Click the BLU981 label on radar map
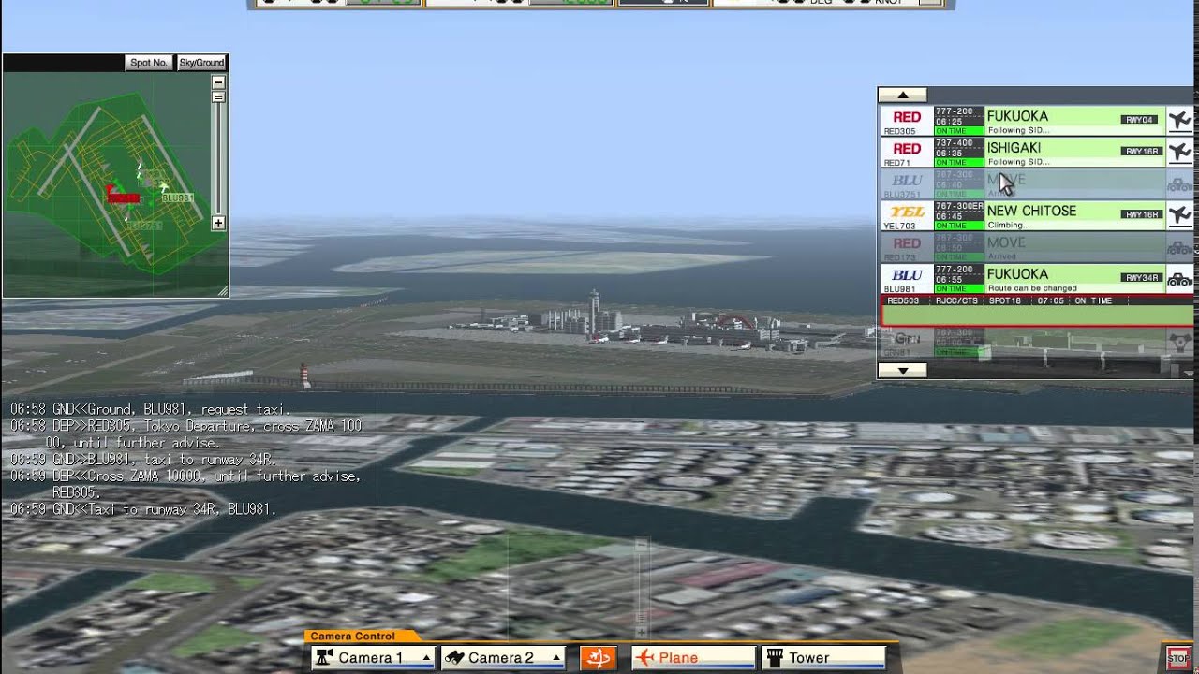 [x=178, y=198]
